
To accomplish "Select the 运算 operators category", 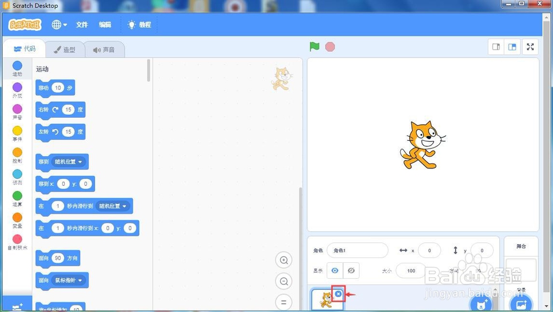I will [x=17, y=199].
